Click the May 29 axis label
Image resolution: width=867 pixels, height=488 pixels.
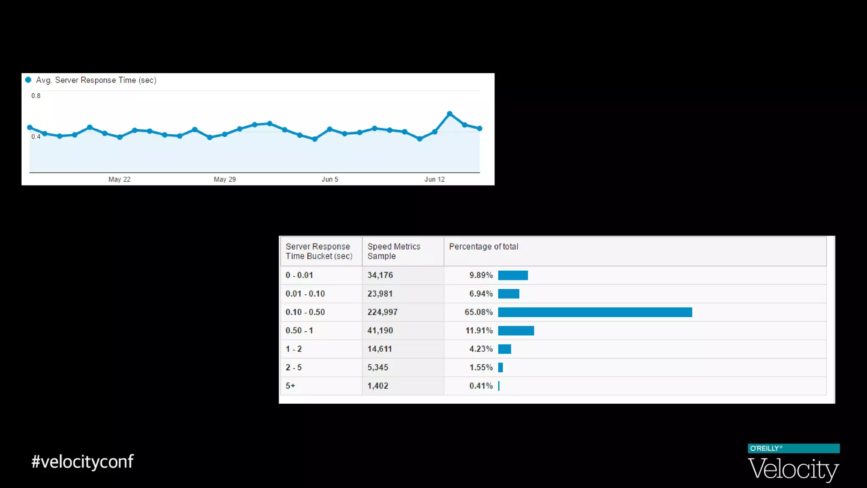pyautogui.click(x=224, y=179)
